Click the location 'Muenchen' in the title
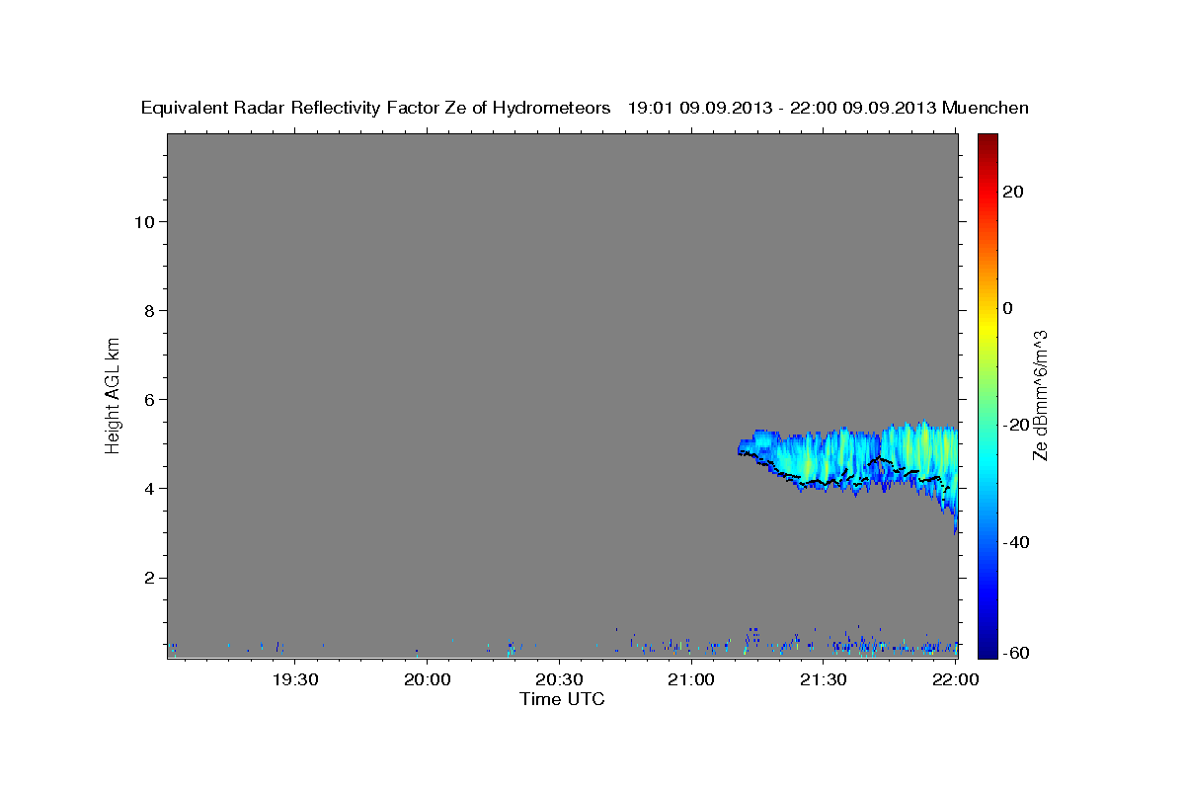The width and height of the screenshot is (1185, 790). [x=986, y=108]
